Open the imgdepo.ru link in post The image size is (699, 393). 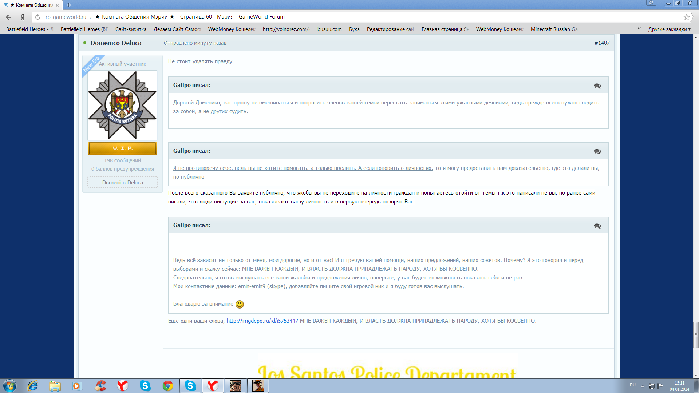[262, 321]
